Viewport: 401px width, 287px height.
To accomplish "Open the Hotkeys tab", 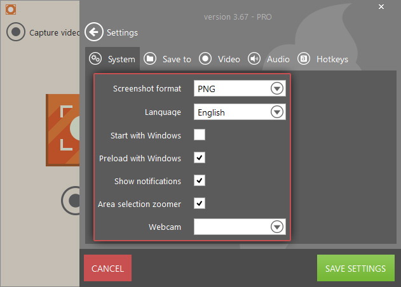I will coord(332,59).
